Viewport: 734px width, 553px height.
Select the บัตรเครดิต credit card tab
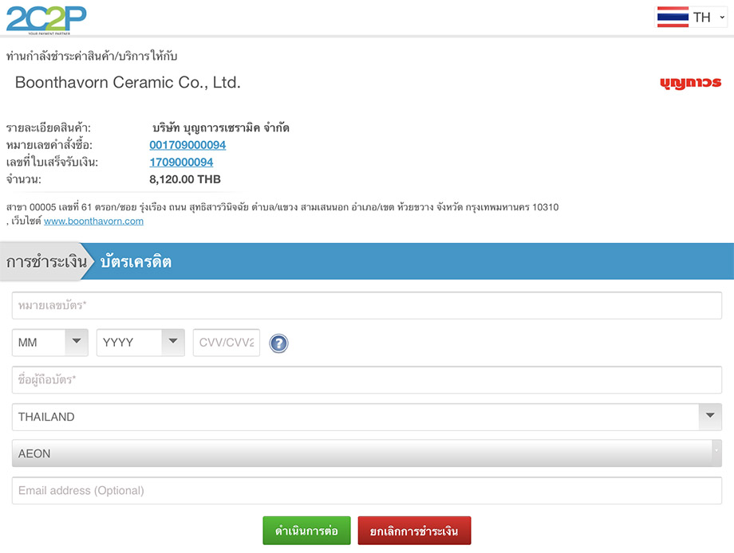coord(136,261)
